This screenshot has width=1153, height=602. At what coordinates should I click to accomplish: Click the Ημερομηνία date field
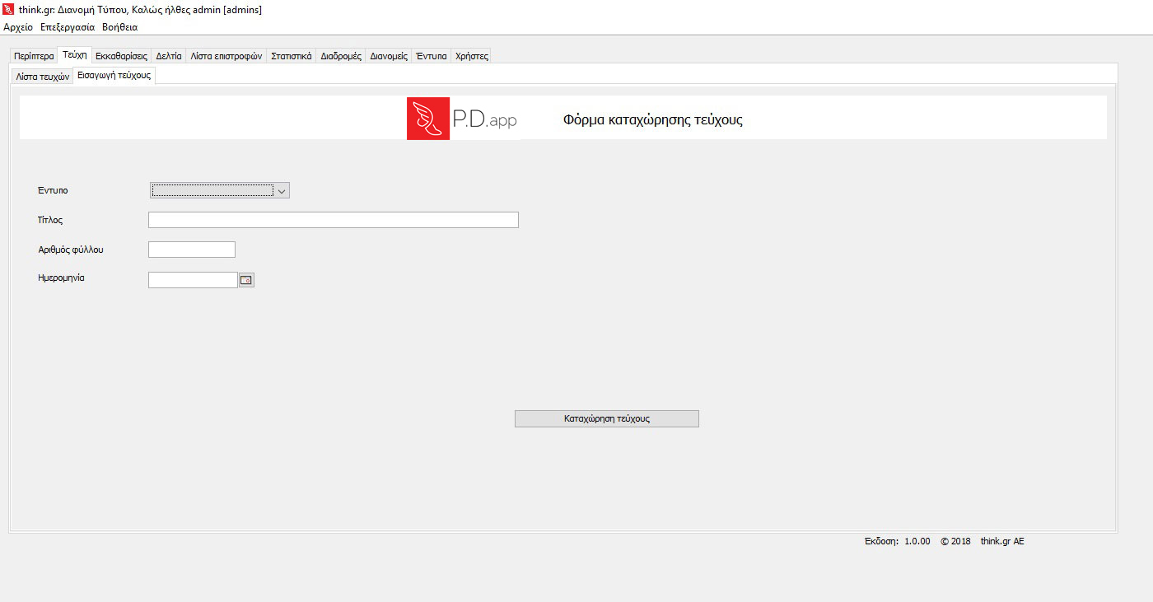(193, 280)
